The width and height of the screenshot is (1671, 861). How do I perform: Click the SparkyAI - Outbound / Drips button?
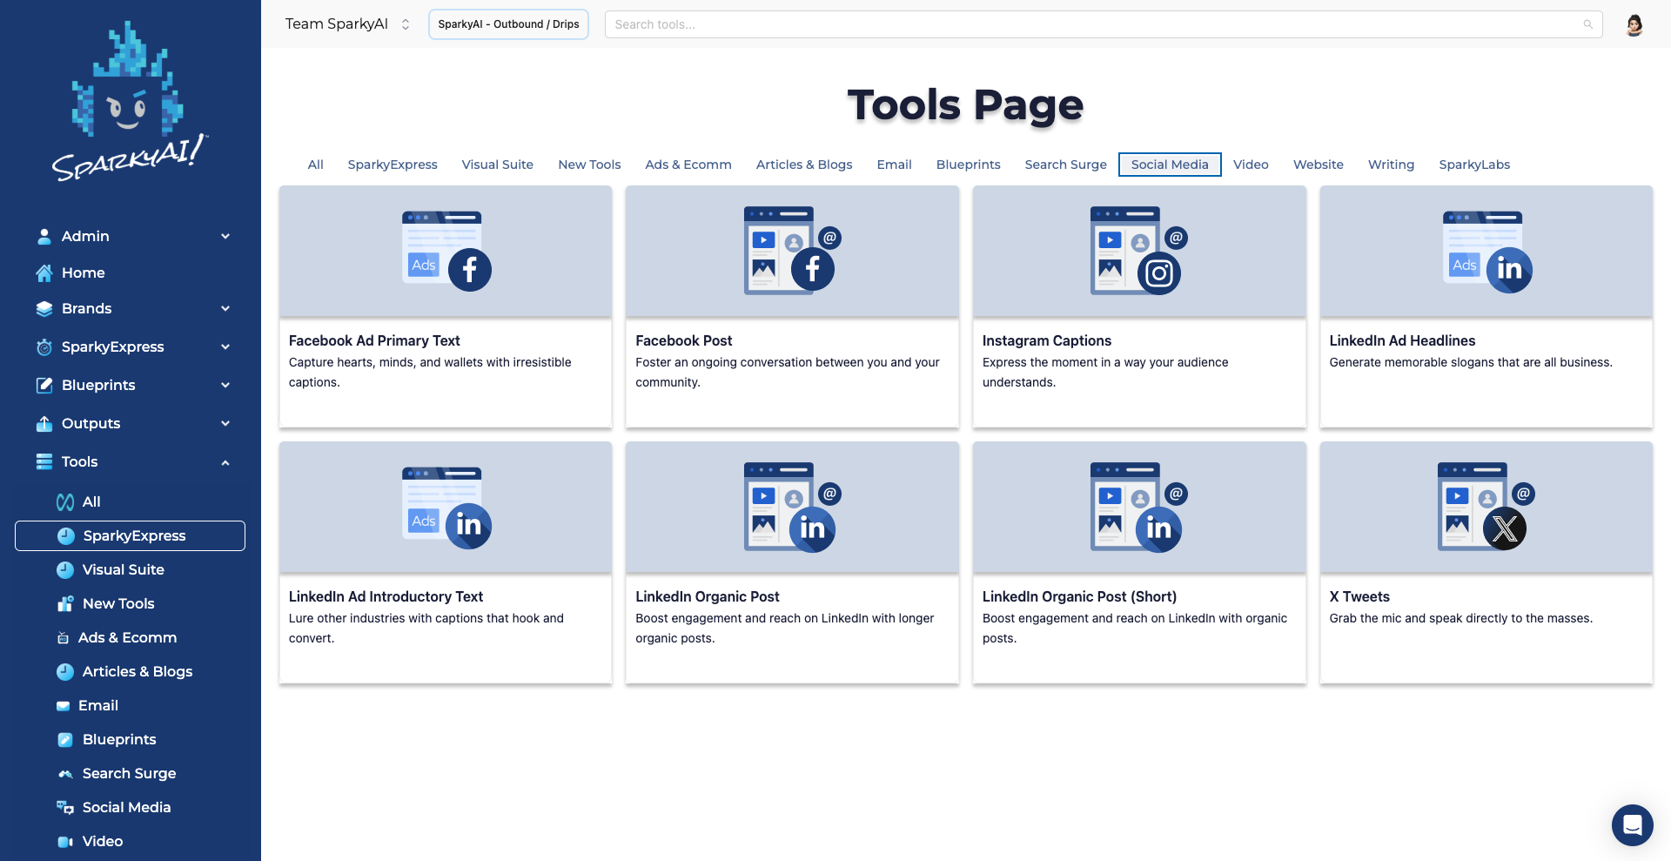tap(508, 24)
